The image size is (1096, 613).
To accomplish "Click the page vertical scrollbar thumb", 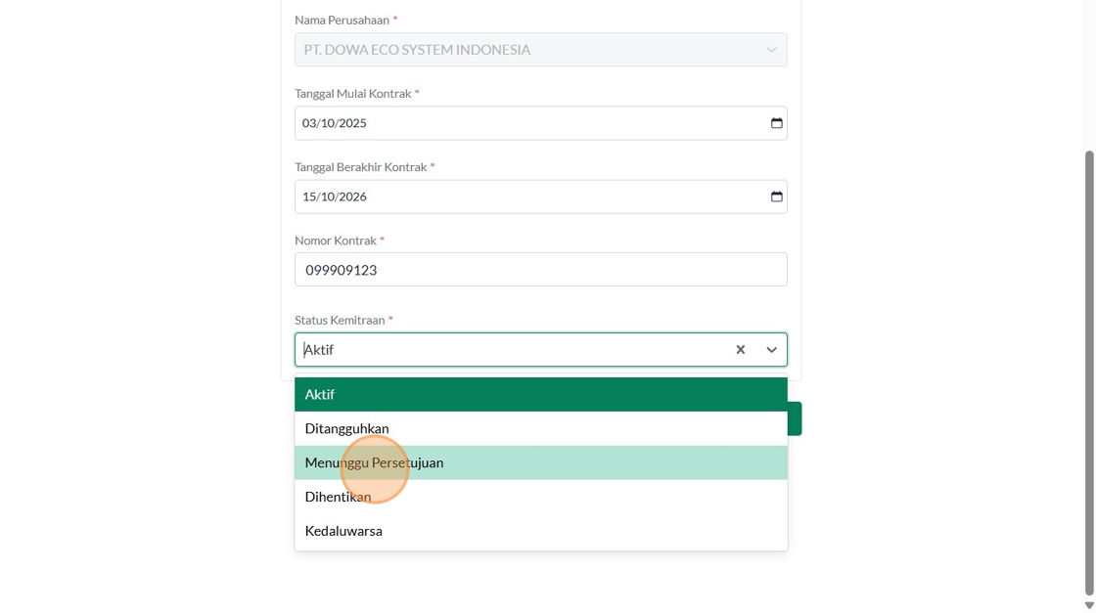I will tap(1089, 372).
